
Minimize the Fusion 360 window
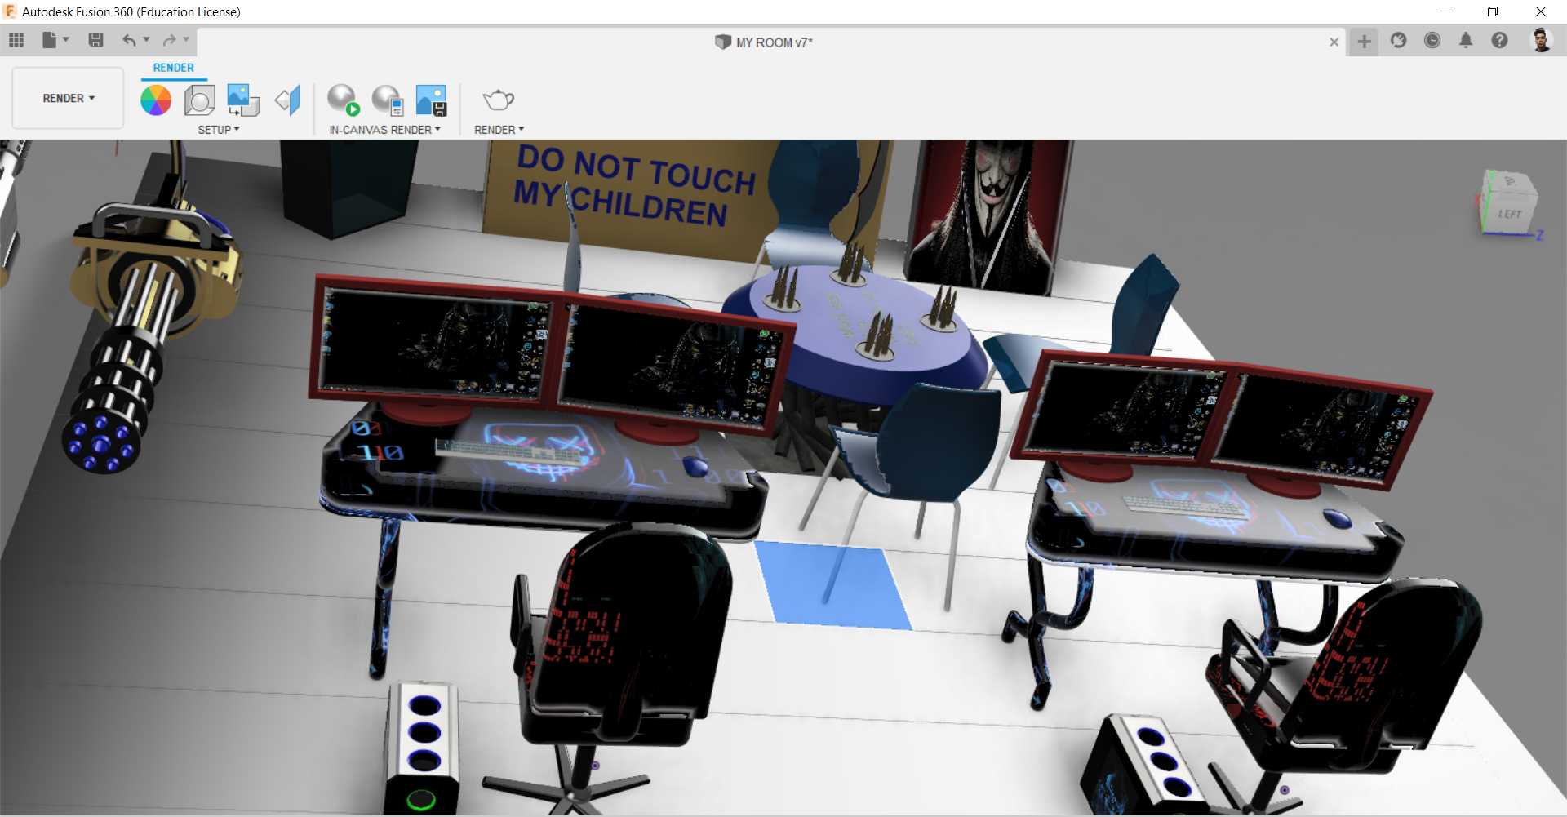click(1445, 11)
